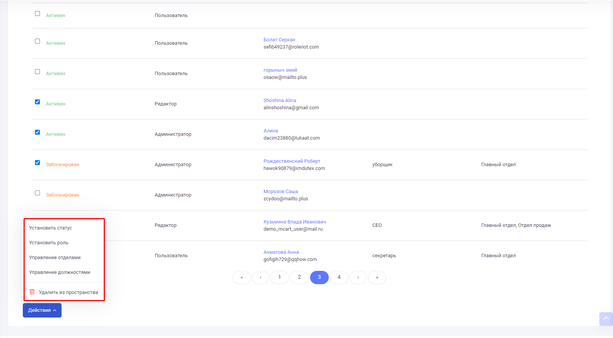Click the CEO position cell
Image resolution: width=613 pixels, height=338 pixels.
377,225
